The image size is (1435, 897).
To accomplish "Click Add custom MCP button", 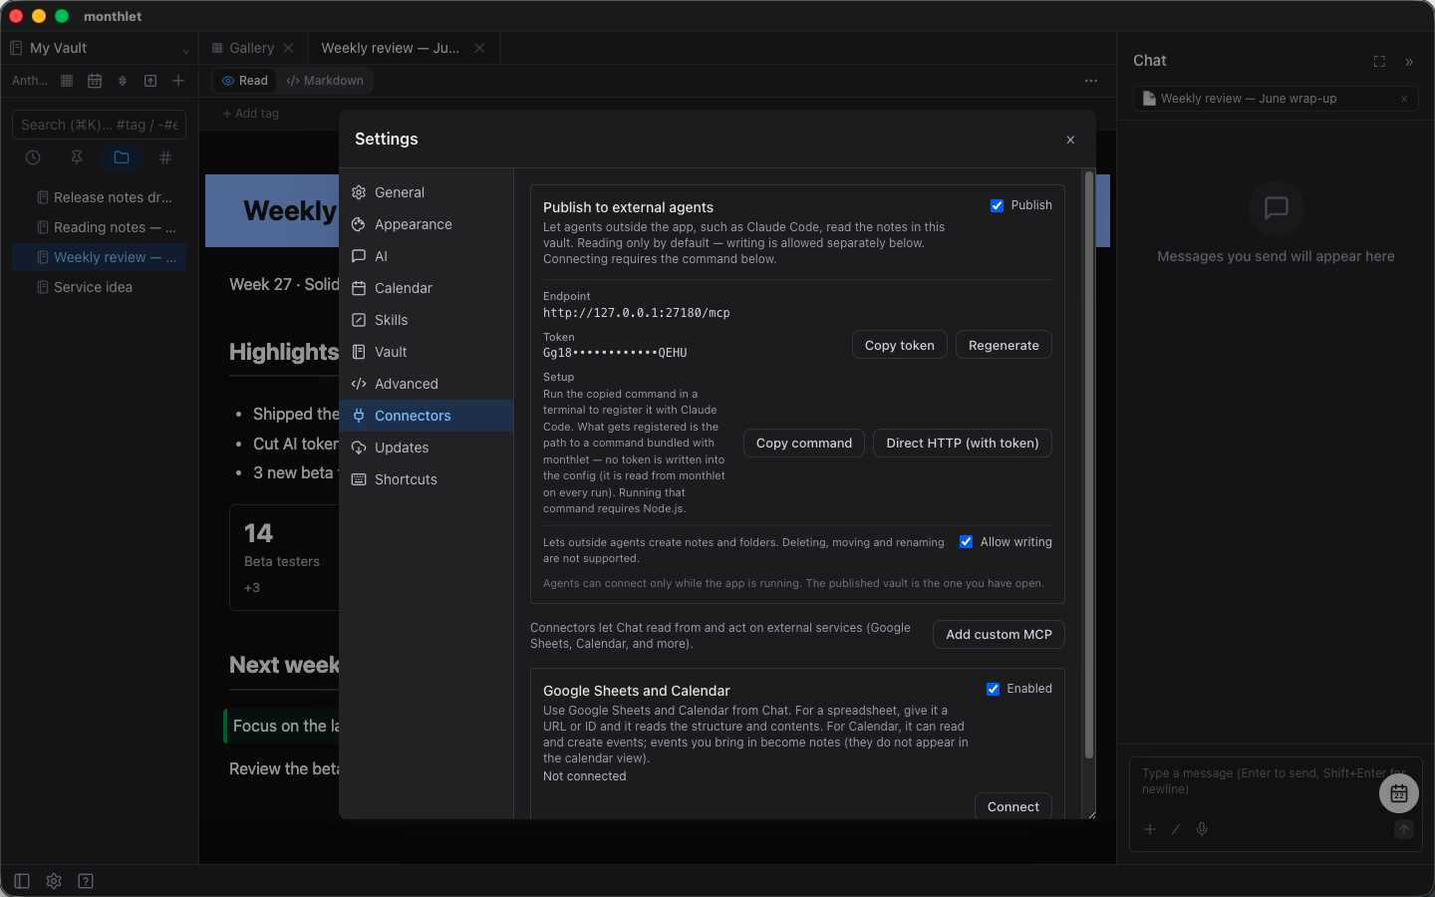I will [x=999, y=634].
